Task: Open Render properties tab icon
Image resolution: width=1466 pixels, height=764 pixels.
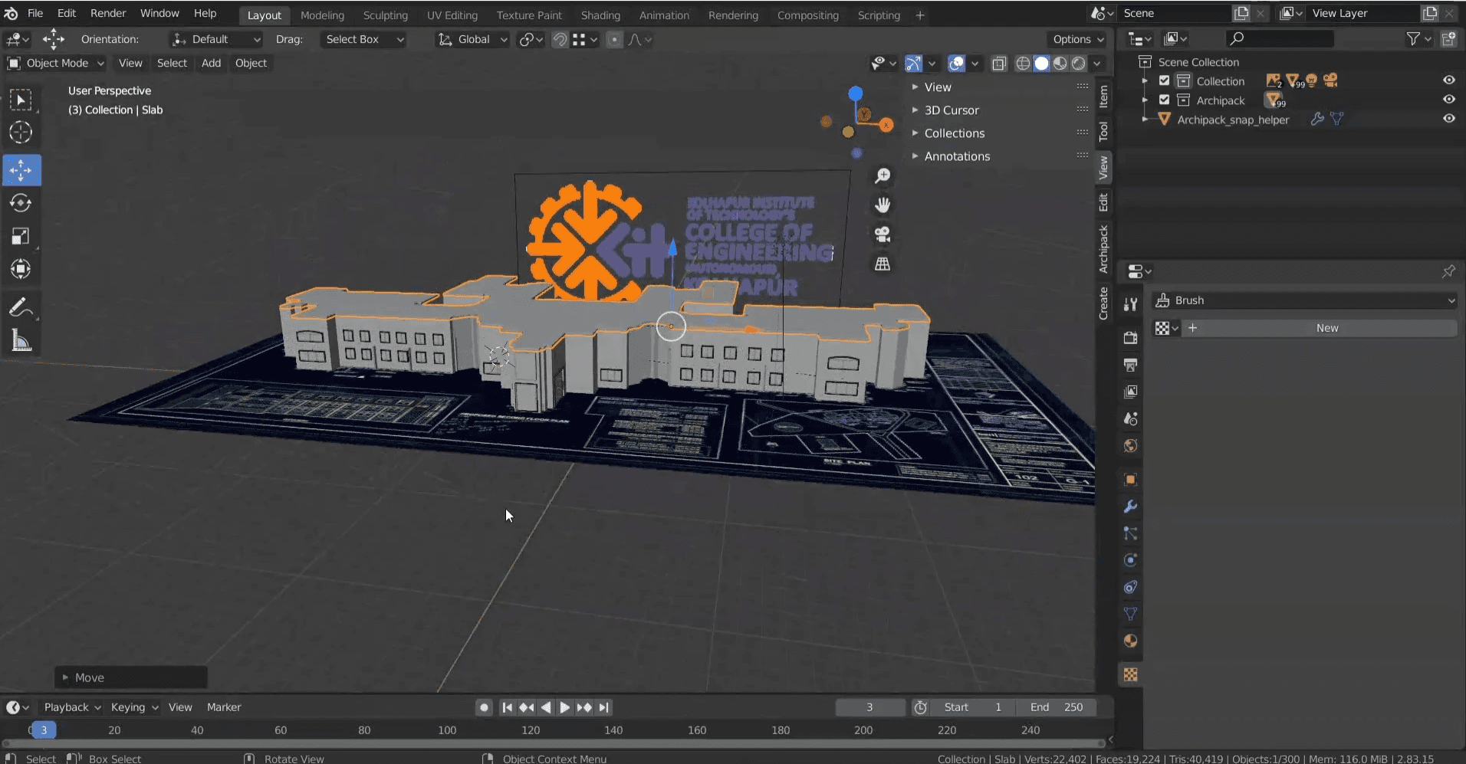Action: (1130, 338)
